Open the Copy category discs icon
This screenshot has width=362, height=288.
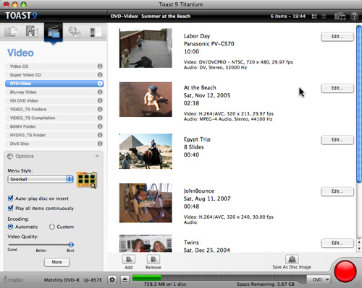75,32
